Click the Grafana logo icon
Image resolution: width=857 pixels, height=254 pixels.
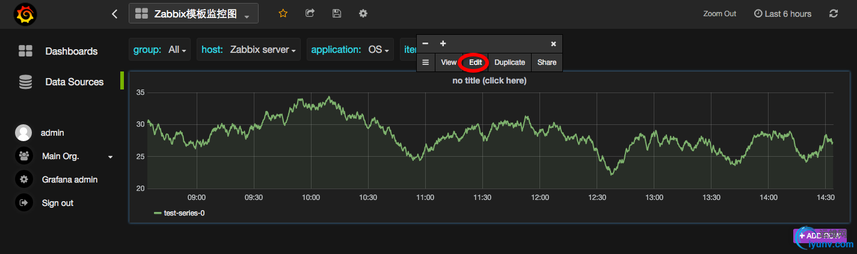point(25,14)
